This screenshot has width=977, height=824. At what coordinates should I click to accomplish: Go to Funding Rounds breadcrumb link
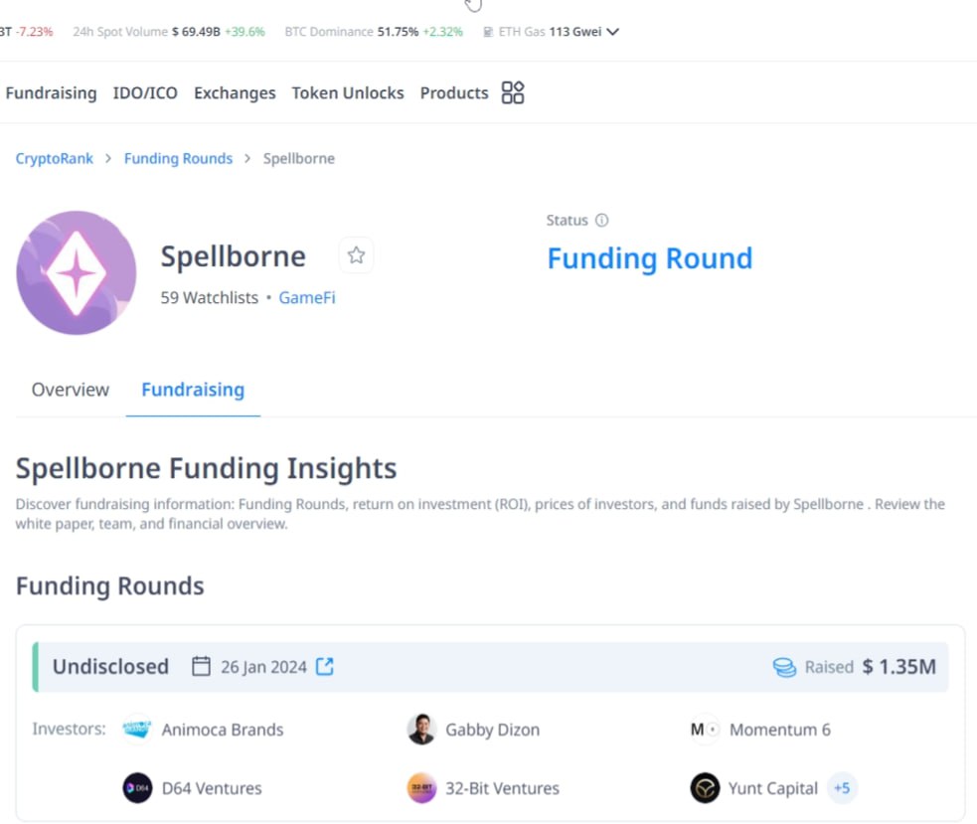click(178, 158)
